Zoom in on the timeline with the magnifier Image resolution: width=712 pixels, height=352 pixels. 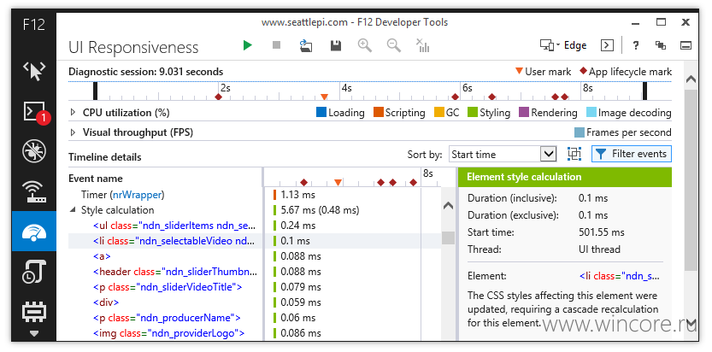[x=365, y=45]
